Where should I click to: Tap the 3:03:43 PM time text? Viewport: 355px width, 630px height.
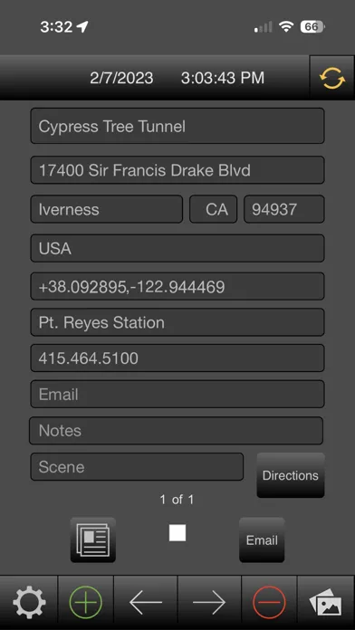point(222,78)
